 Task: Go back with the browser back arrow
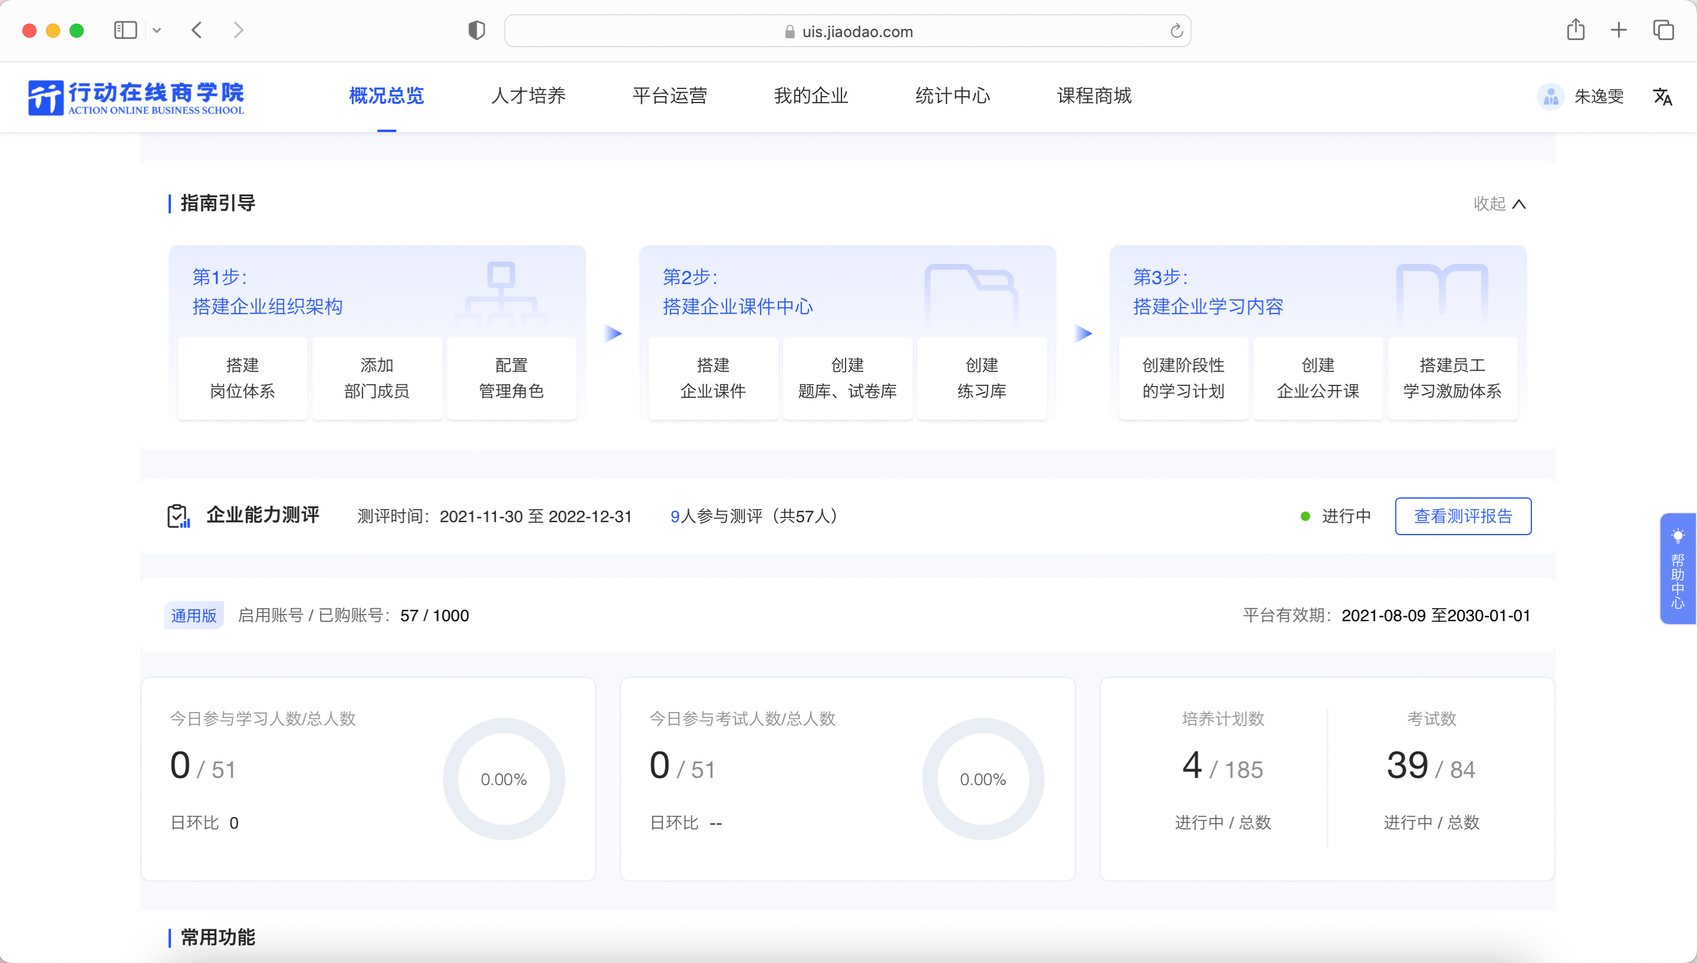(197, 31)
